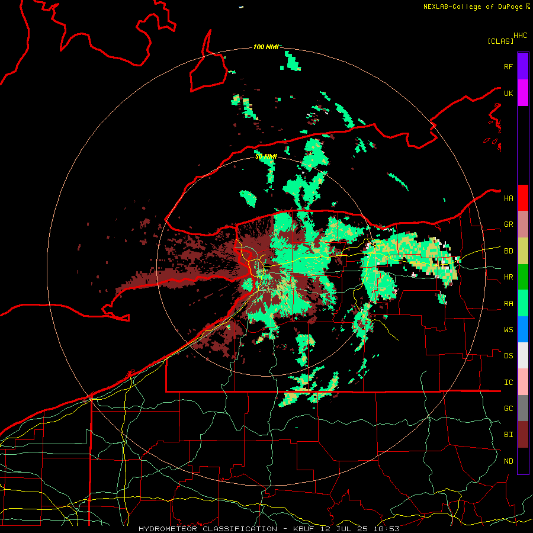Click the HR legend label

508,277
